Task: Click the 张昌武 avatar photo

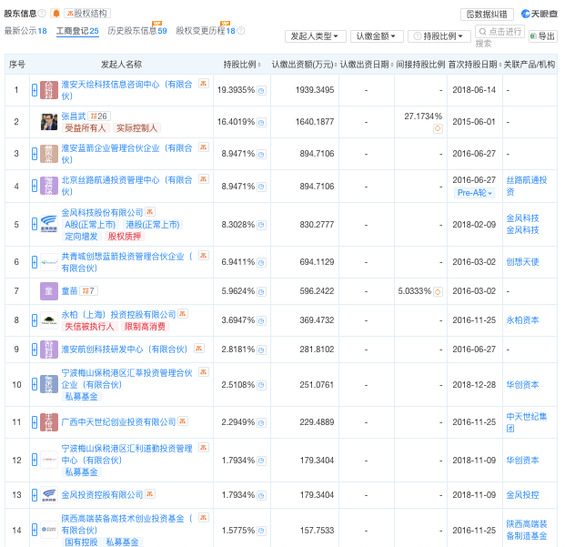Action: coord(48,122)
